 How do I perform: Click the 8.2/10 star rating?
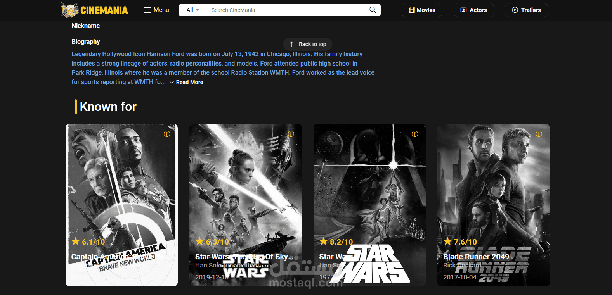pyautogui.click(x=336, y=242)
